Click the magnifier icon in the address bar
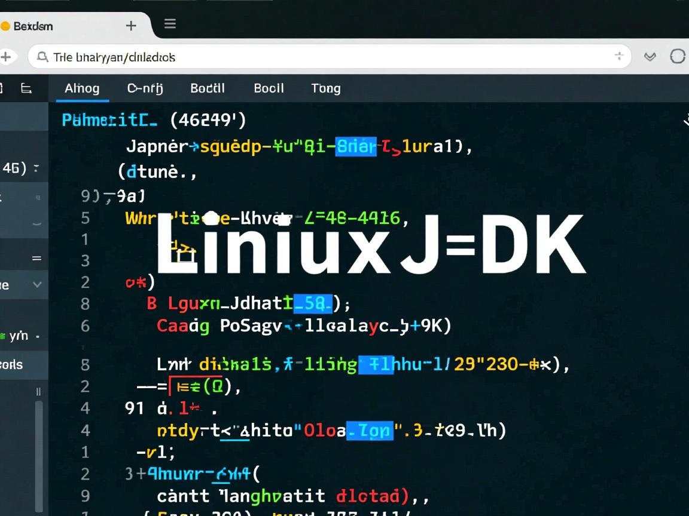This screenshot has height=516, width=689. (x=42, y=56)
